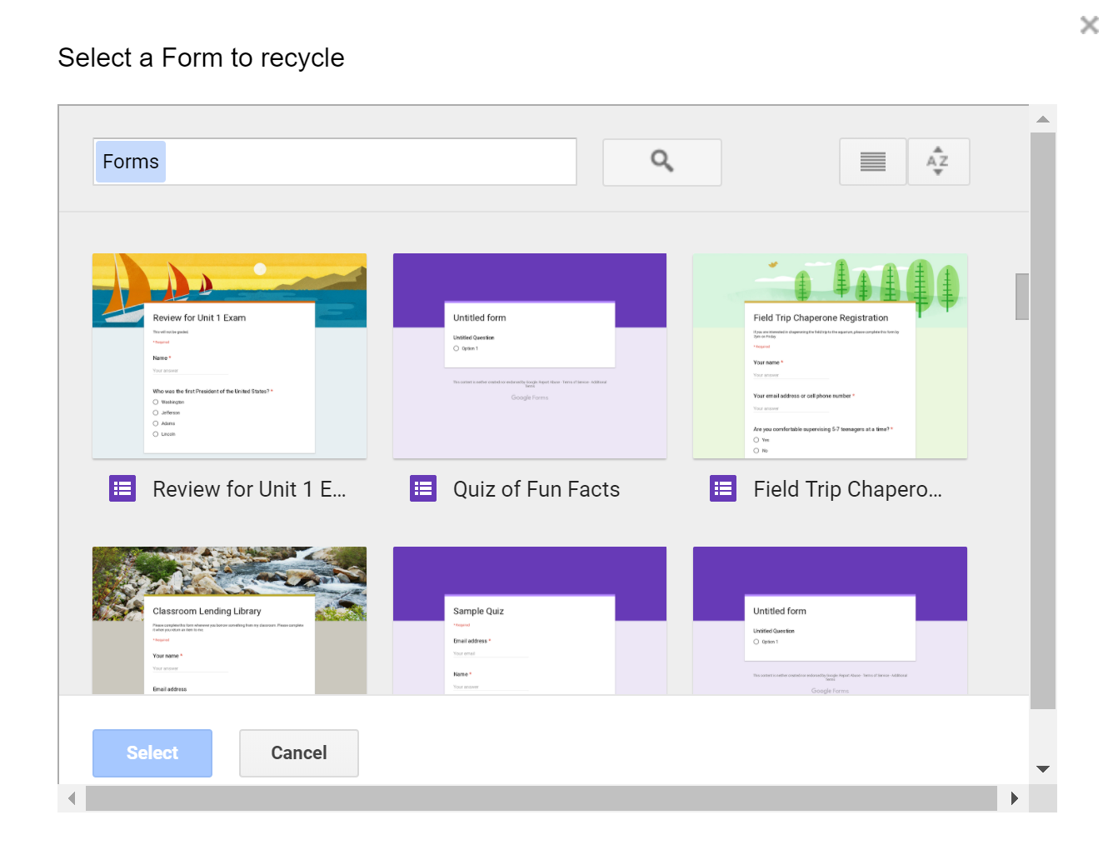Click the Quiz of Fun Facts form icon
1118x855 pixels.
point(423,488)
